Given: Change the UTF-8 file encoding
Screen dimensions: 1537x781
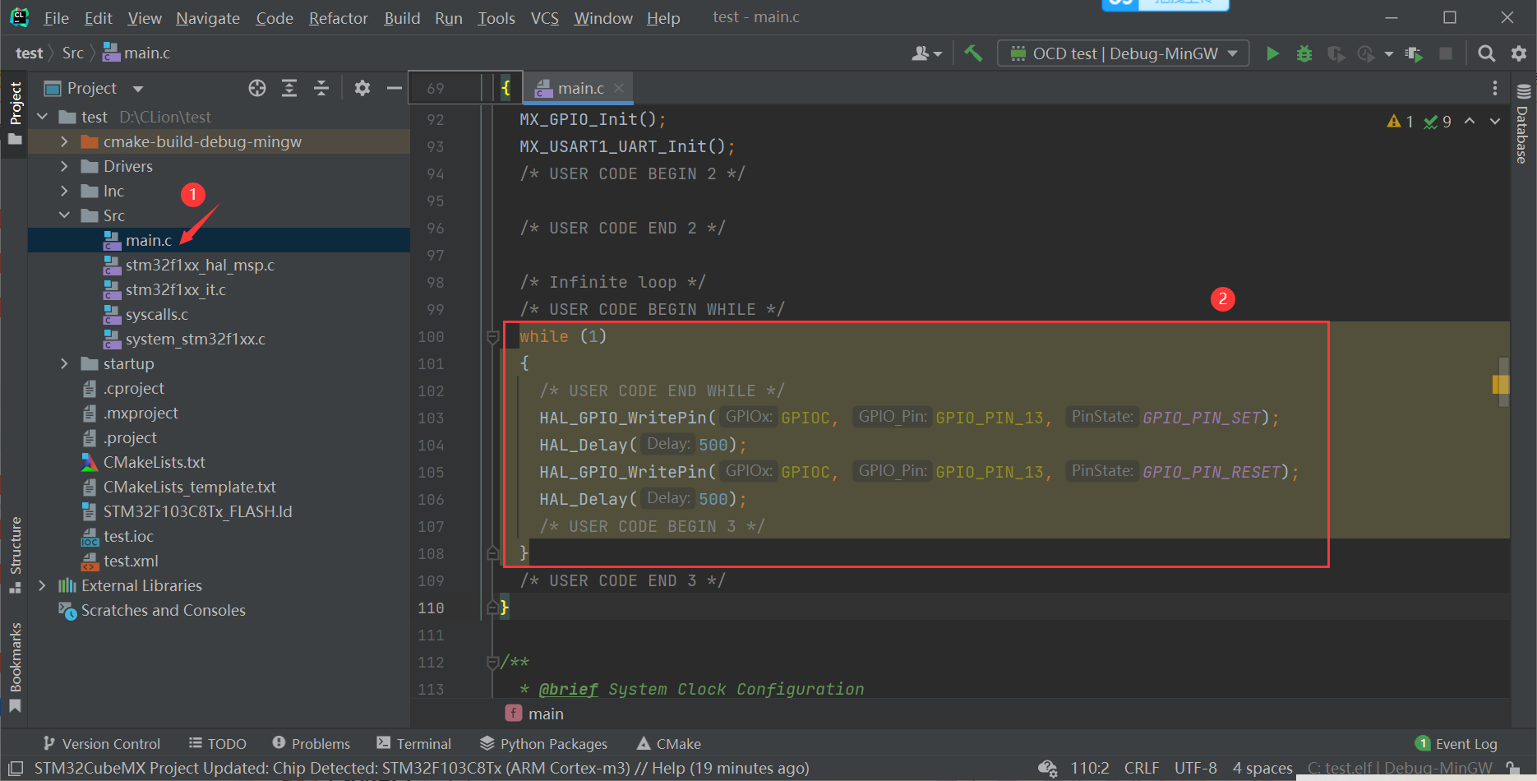Looking at the screenshot, I should (x=1196, y=768).
